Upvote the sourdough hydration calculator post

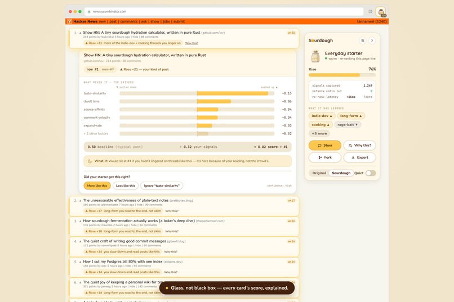pos(80,33)
